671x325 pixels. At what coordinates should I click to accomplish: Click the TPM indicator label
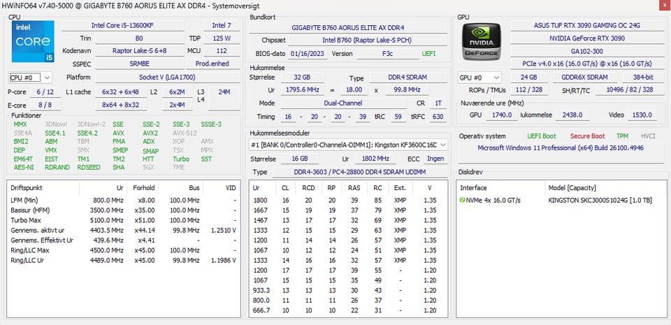click(x=622, y=136)
